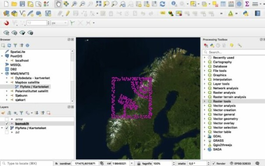Enable snapping with the red magnet icon
Screen dimensions: 265x166
click(7, 23)
